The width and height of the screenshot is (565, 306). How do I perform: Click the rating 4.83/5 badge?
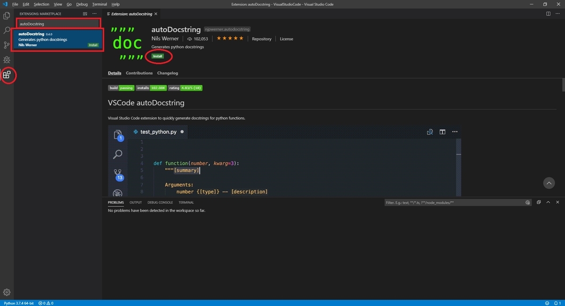tap(186, 88)
